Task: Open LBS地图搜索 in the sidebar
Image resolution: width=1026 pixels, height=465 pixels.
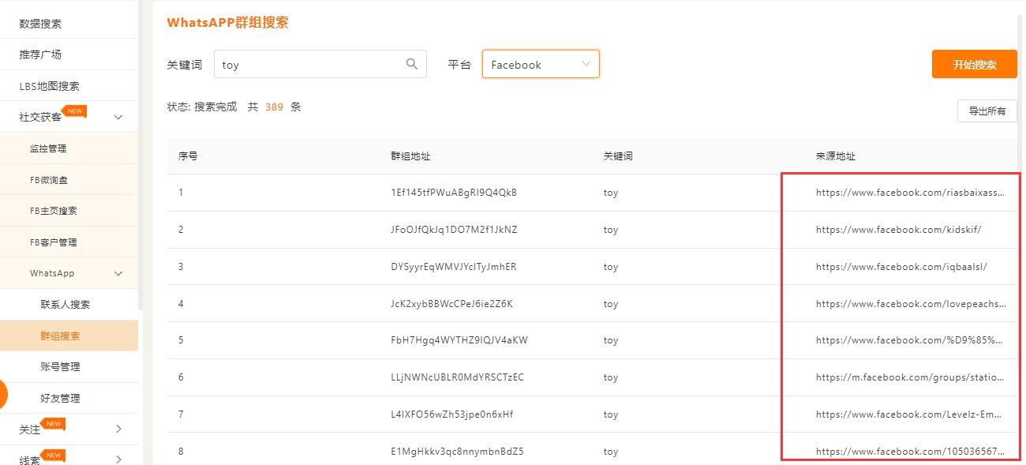Action: (49, 86)
